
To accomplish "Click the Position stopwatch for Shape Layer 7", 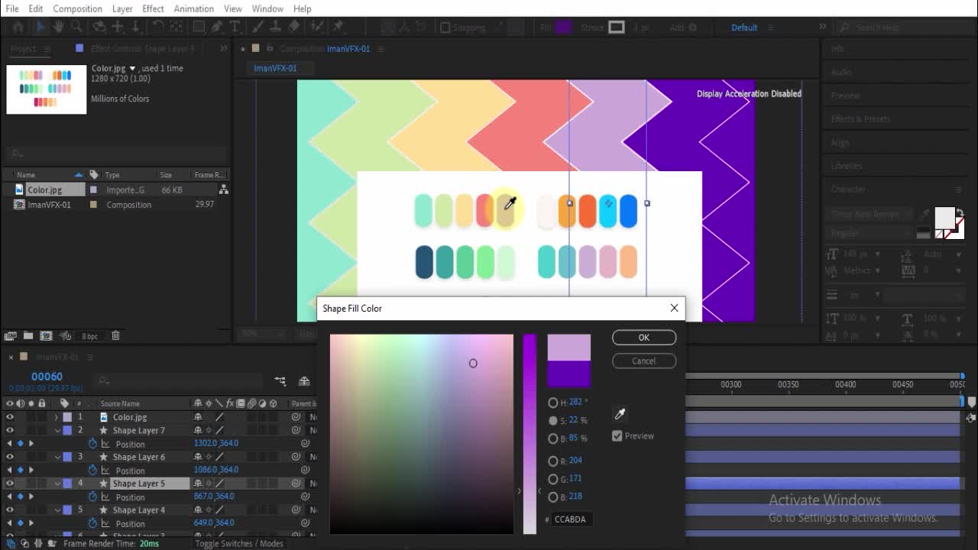I will tap(93, 444).
